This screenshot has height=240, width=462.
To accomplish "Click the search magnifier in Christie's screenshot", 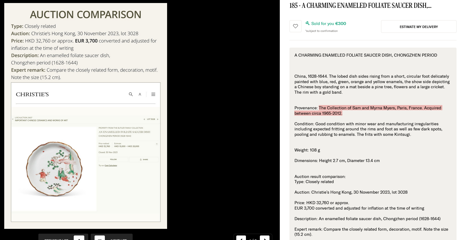I will click(x=131, y=94).
